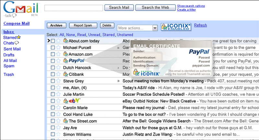The image size is (259, 140).
Task: Open the Soccer Practice Schedule Posted email
Action: coord(153,94)
